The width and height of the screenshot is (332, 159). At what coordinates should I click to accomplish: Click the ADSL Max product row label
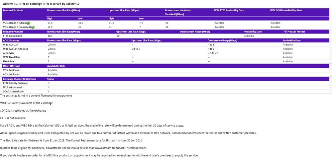pos(8,53)
